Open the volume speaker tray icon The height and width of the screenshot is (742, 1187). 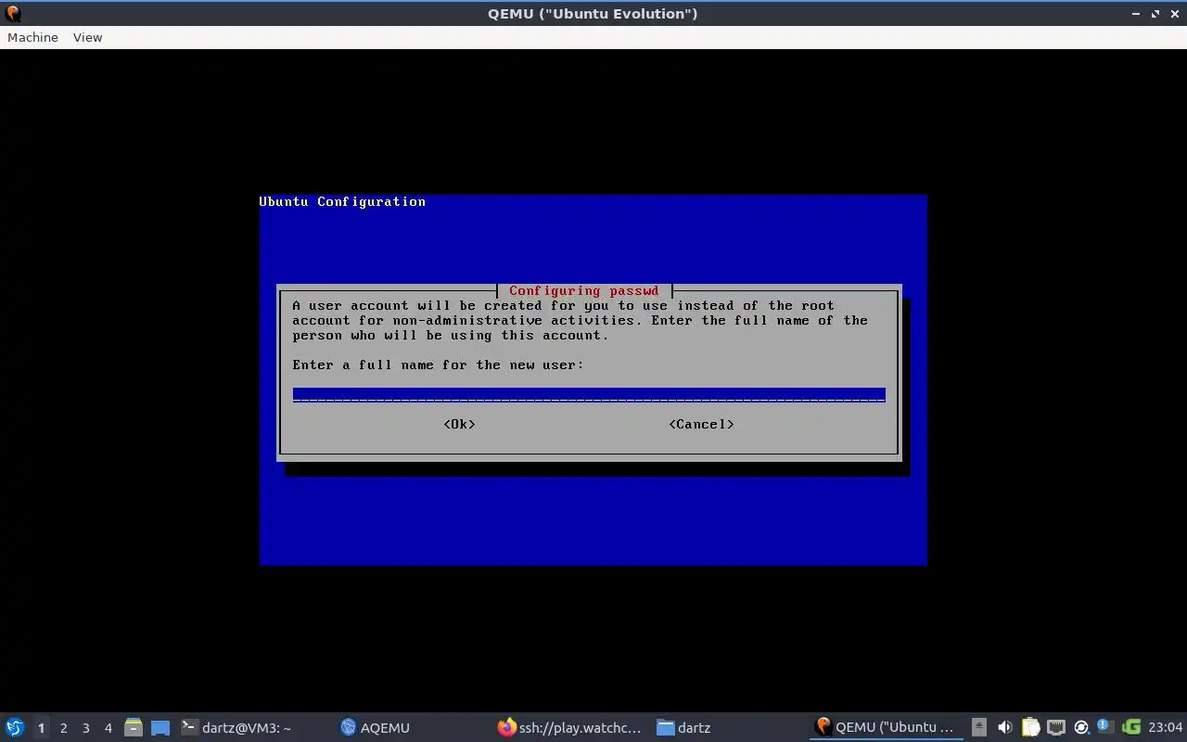click(x=1004, y=727)
